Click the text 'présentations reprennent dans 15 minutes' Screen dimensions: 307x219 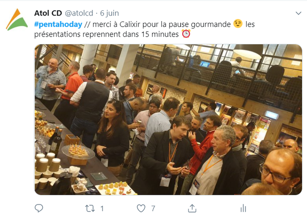[x=106, y=34]
